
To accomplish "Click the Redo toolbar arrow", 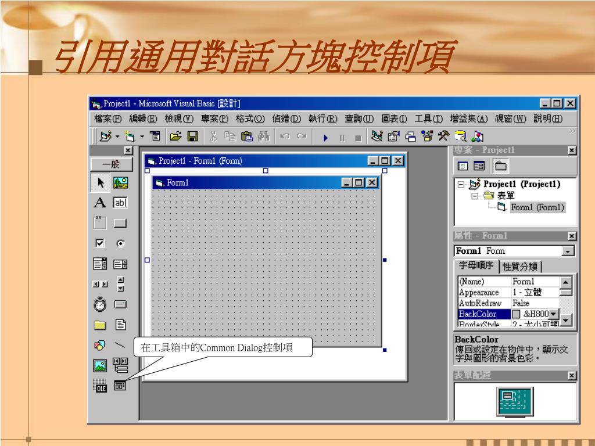I will pos(302,136).
